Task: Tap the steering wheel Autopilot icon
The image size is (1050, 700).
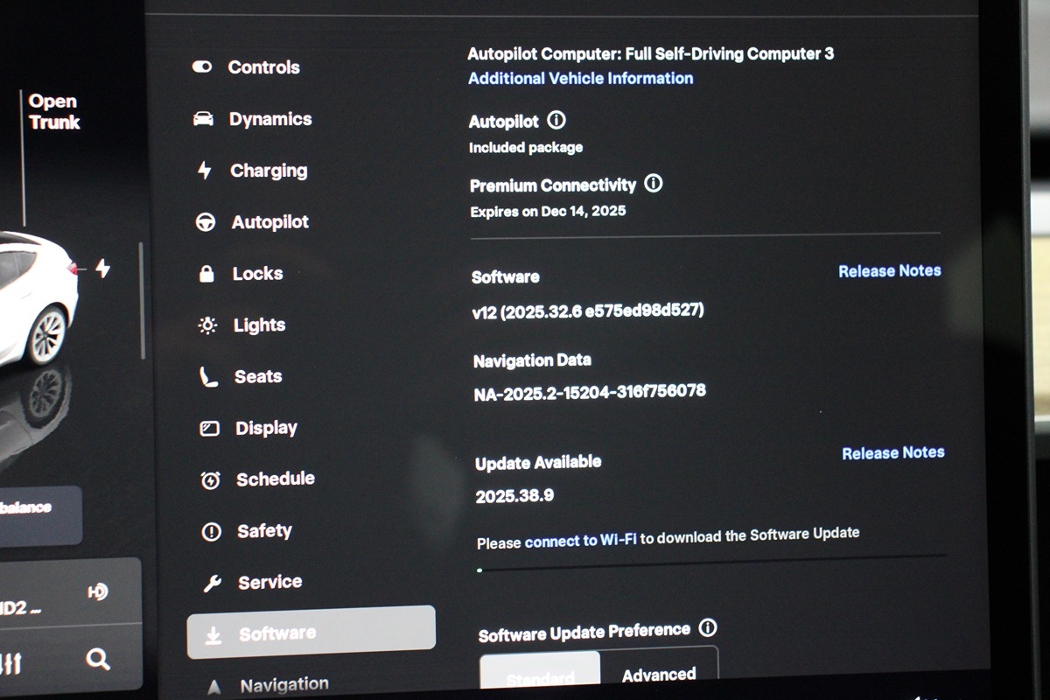Action: (x=206, y=222)
